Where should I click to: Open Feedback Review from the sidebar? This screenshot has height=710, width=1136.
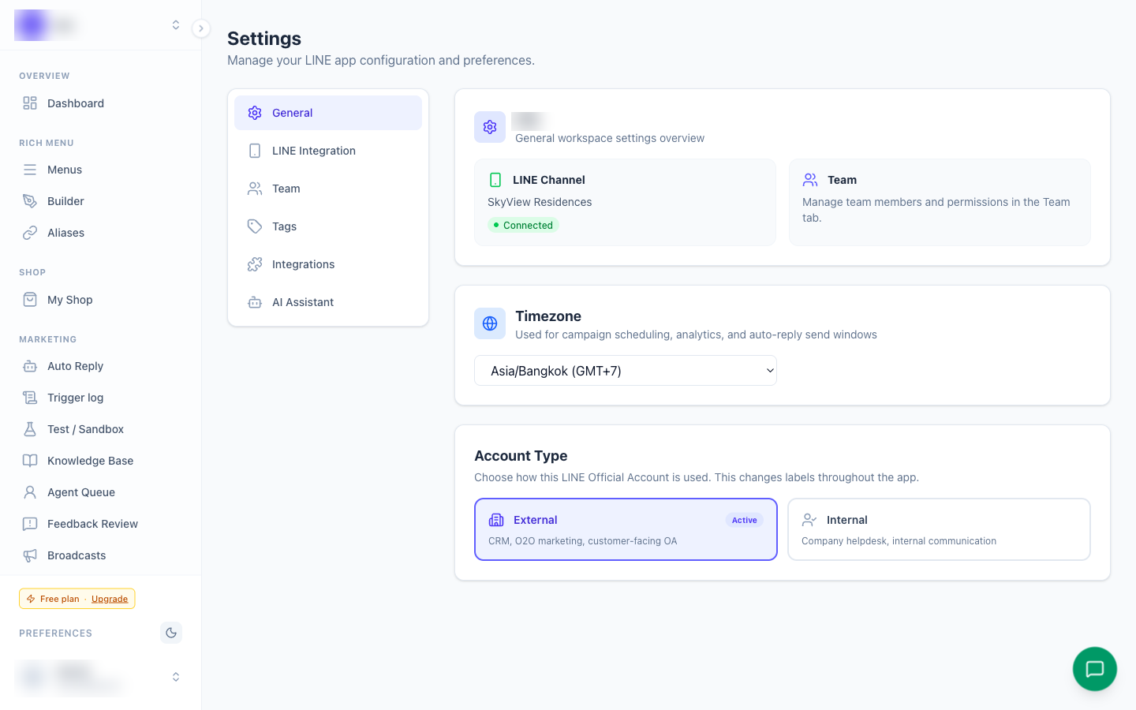100,524
